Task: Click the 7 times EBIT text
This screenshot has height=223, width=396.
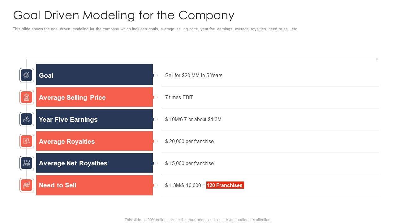Action: click(x=179, y=97)
